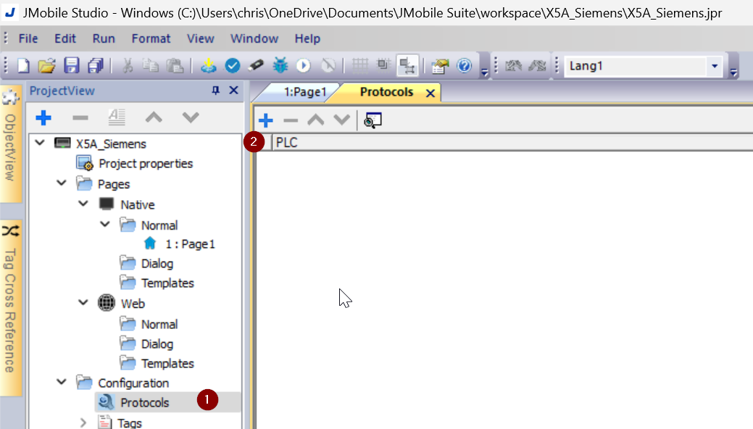Click the ProjectView move up arrow
This screenshot has height=429, width=753.
154,117
